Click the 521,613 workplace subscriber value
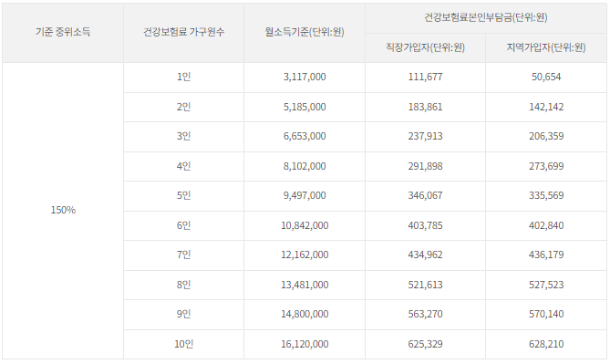 tap(425, 285)
